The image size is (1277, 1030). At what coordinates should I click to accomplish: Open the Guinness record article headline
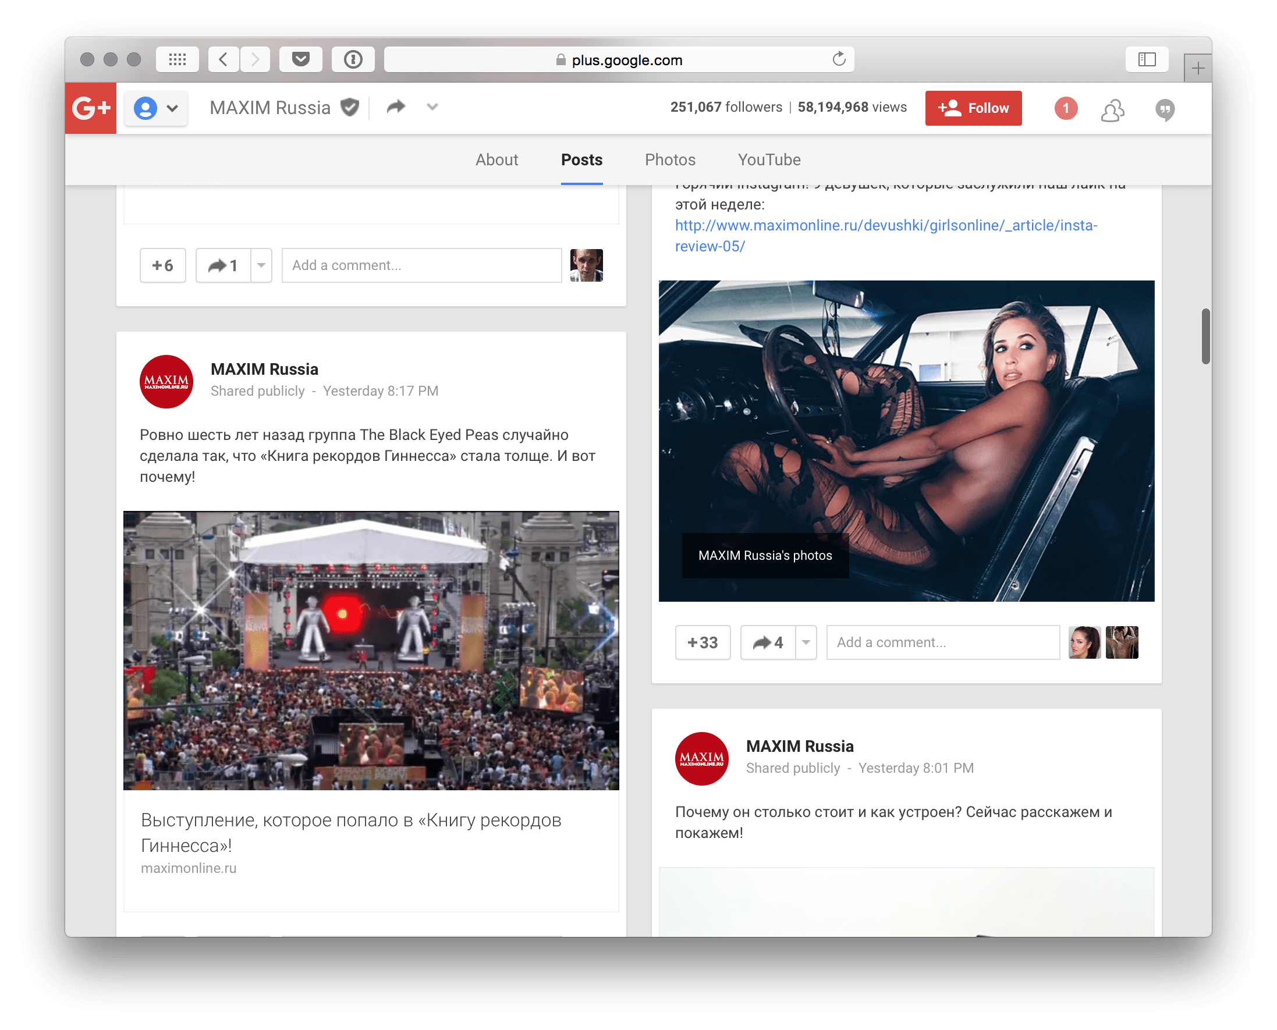[351, 832]
